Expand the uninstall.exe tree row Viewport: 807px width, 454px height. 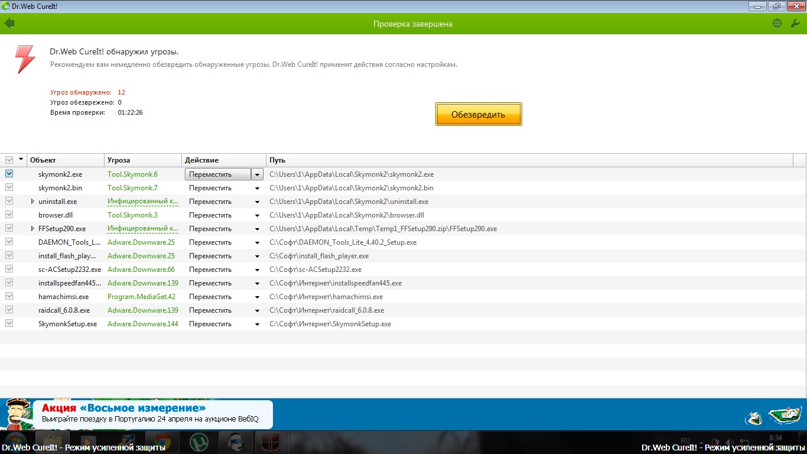tap(32, 202)
